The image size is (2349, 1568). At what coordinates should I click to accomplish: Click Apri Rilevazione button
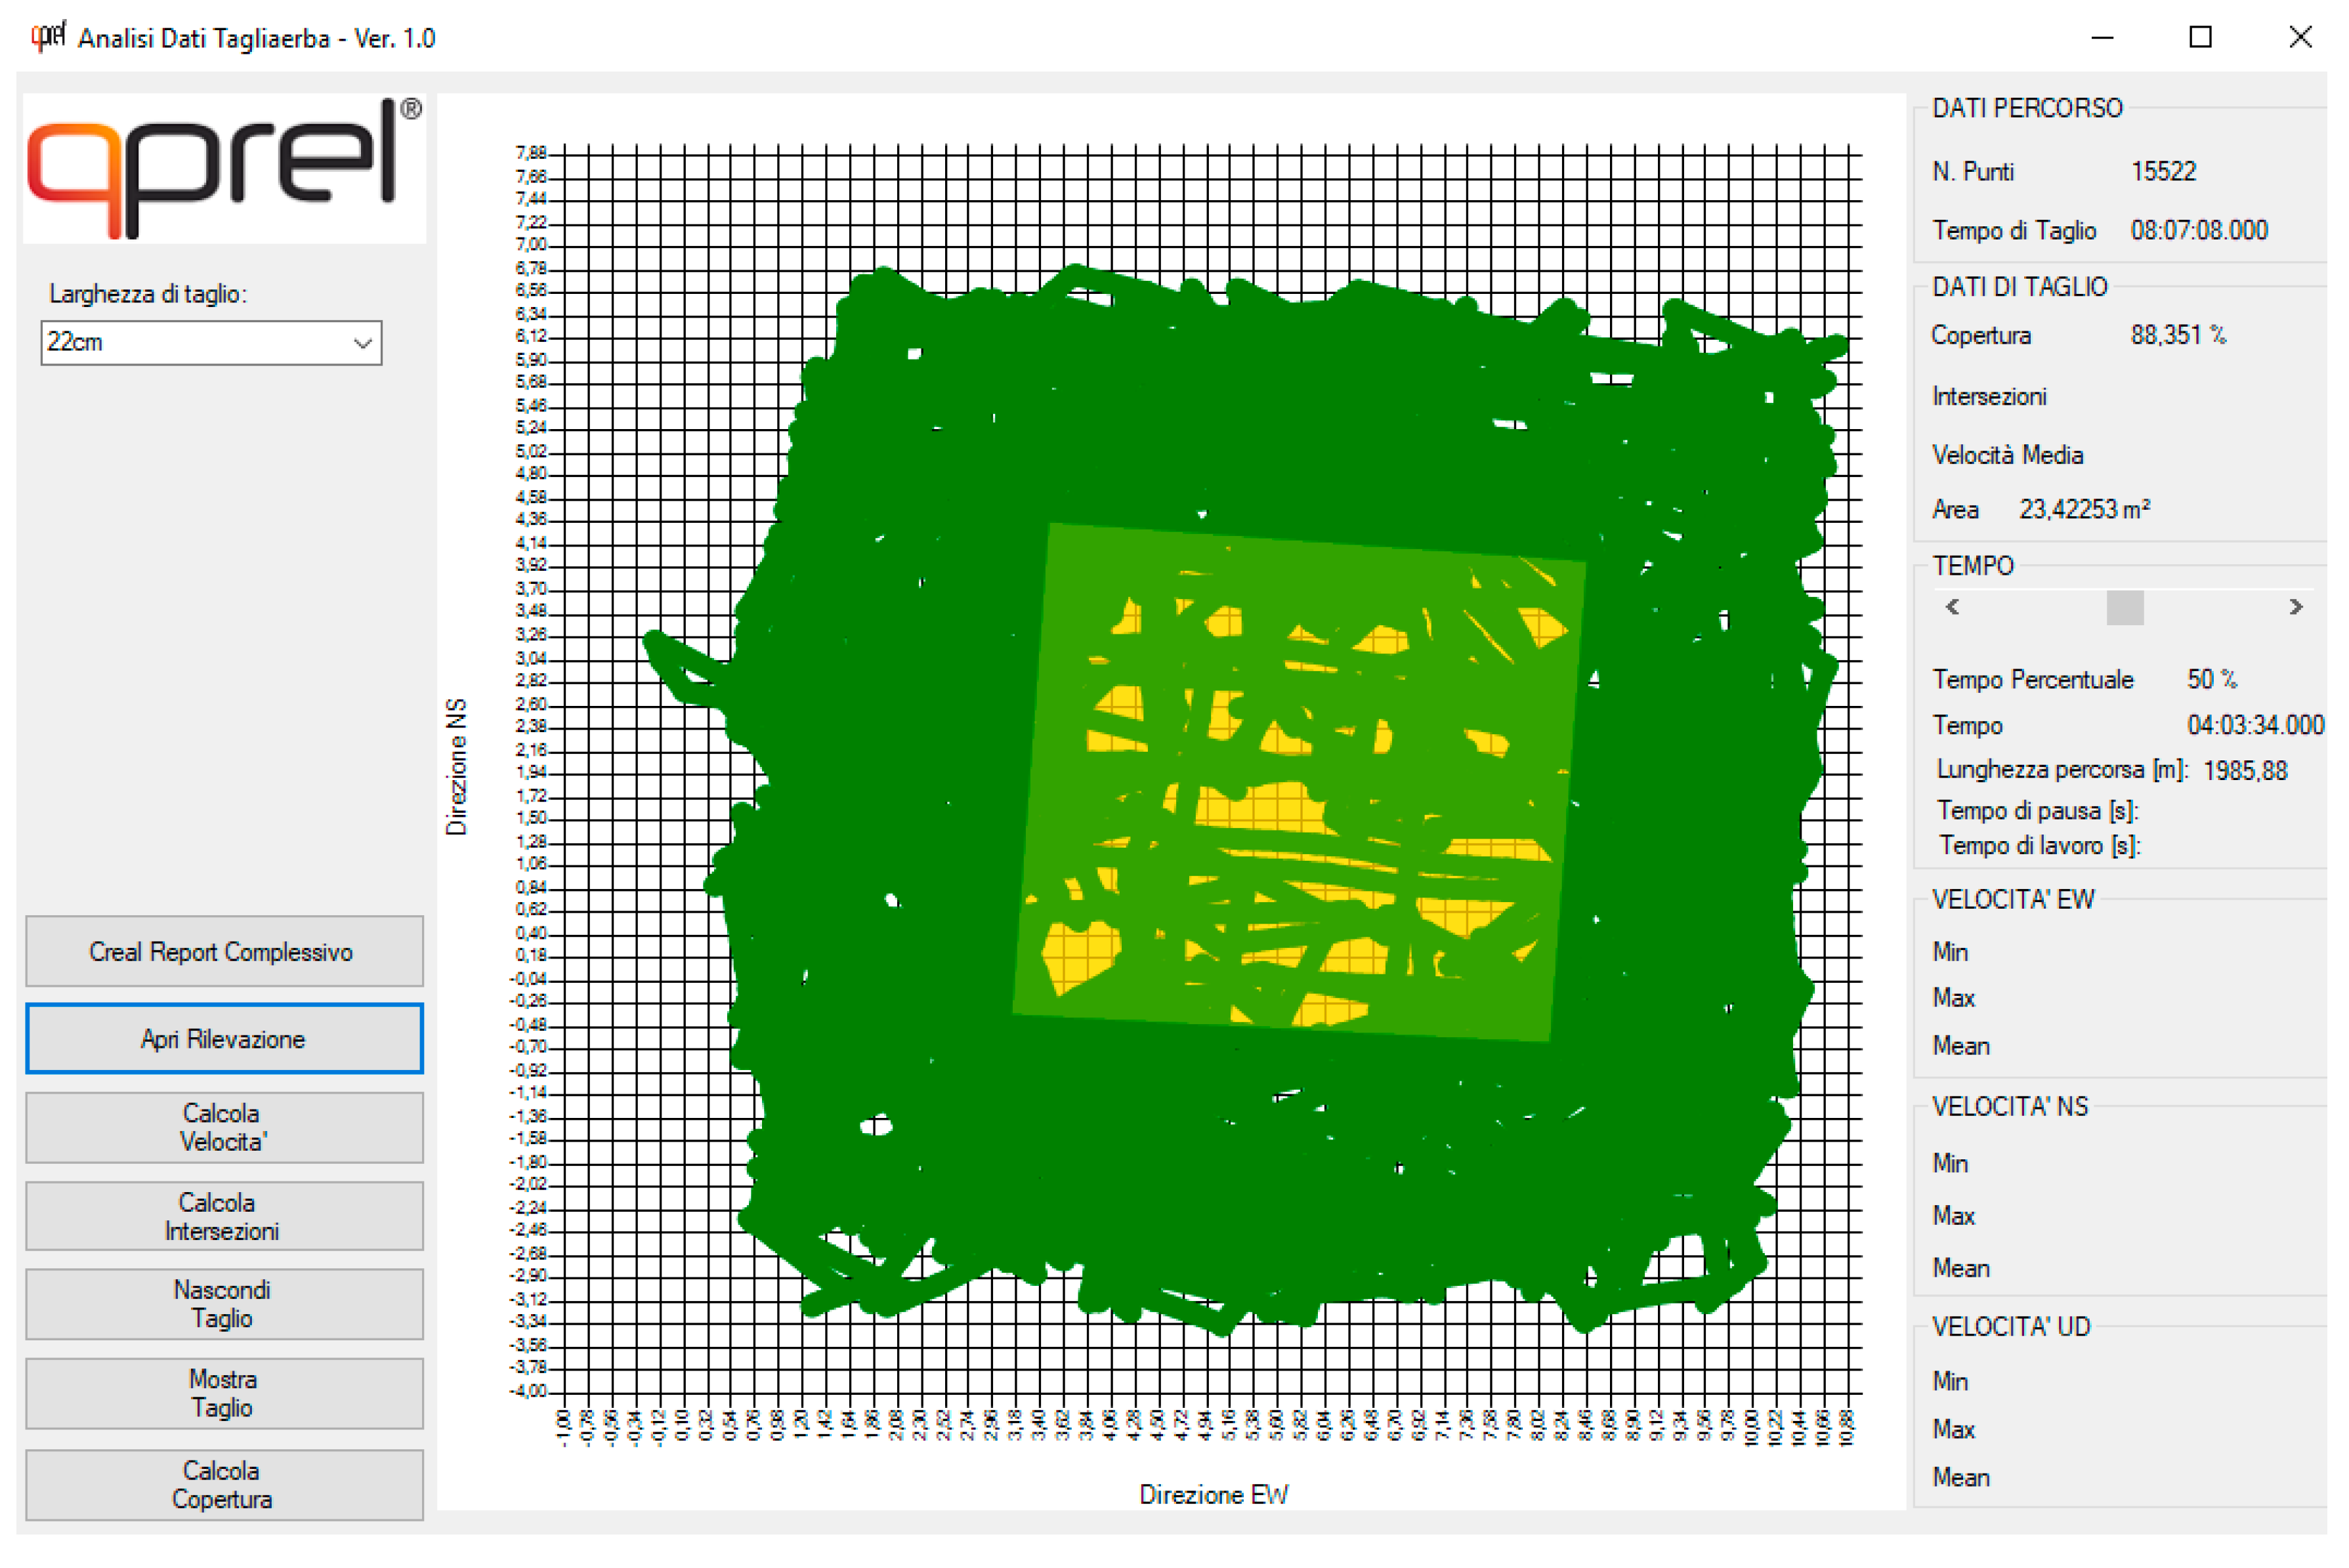point(224,1039)
